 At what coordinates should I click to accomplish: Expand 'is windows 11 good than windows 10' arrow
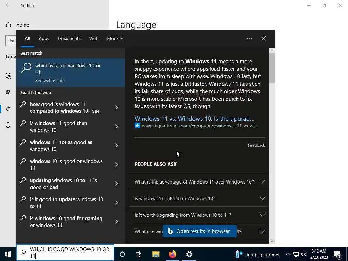pyautogui.click(x=116, y=126)
